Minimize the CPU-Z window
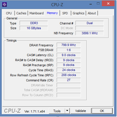Screen dimensions: 117x117 [x=91, y=4]
